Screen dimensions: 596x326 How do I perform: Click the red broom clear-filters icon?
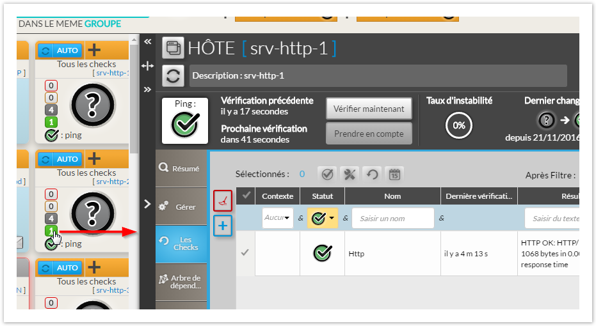point(223,201)
